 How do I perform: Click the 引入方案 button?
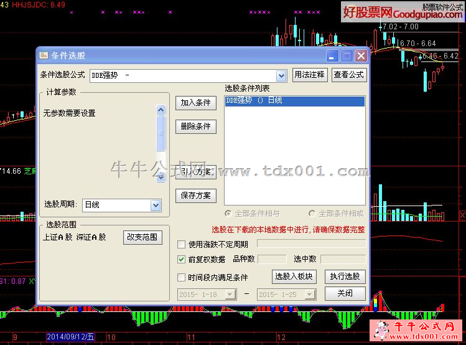196,172
